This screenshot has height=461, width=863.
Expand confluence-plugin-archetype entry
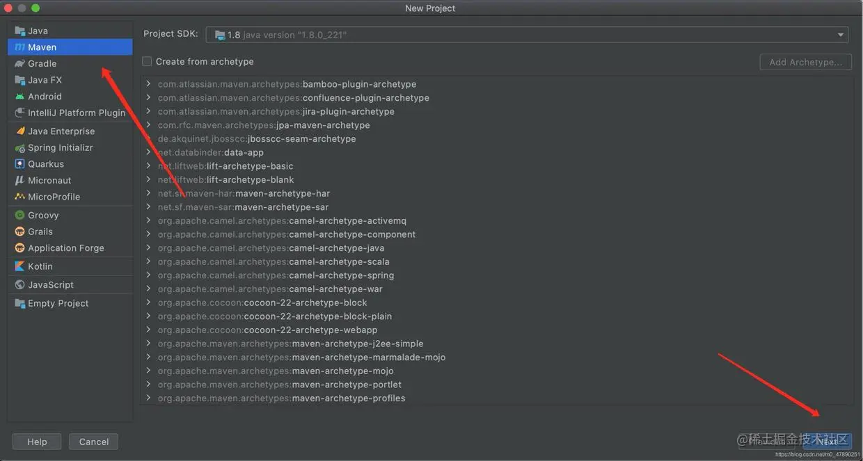(x=148, y=98)
